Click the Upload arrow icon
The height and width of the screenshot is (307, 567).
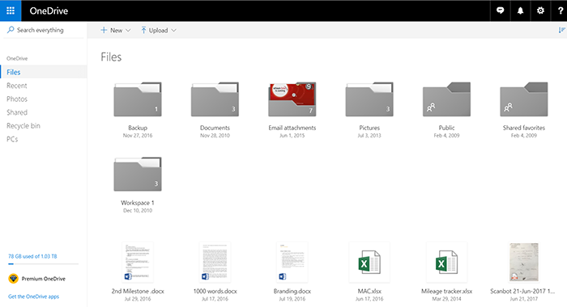click(x=143, y=30)
